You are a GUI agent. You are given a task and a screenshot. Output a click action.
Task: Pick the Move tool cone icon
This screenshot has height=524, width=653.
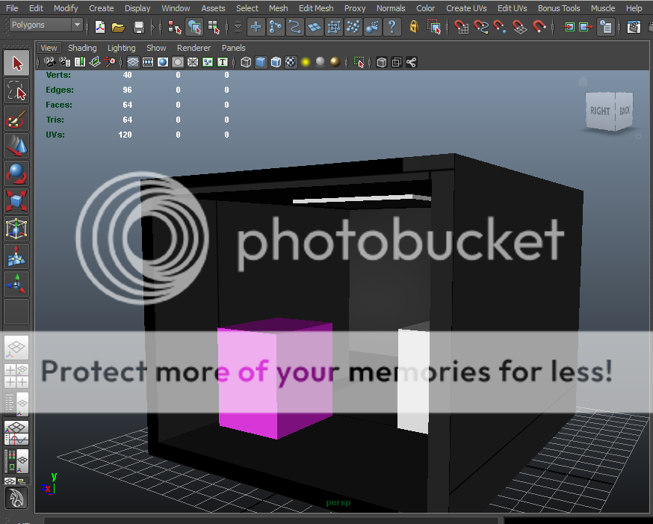point(16,146)
